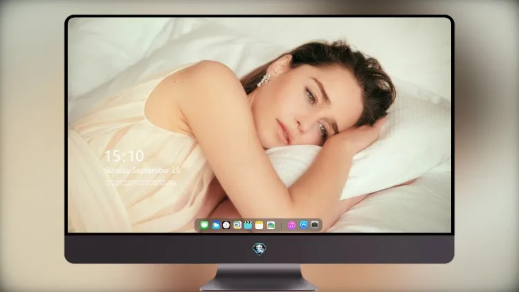
Task: Open the app icon between Clock and Videos
Action: [x=237, y=225]
